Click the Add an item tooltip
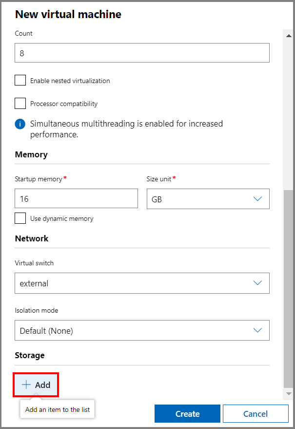The width and height of the screenshot is (295, 429). [x=57, y=409]
